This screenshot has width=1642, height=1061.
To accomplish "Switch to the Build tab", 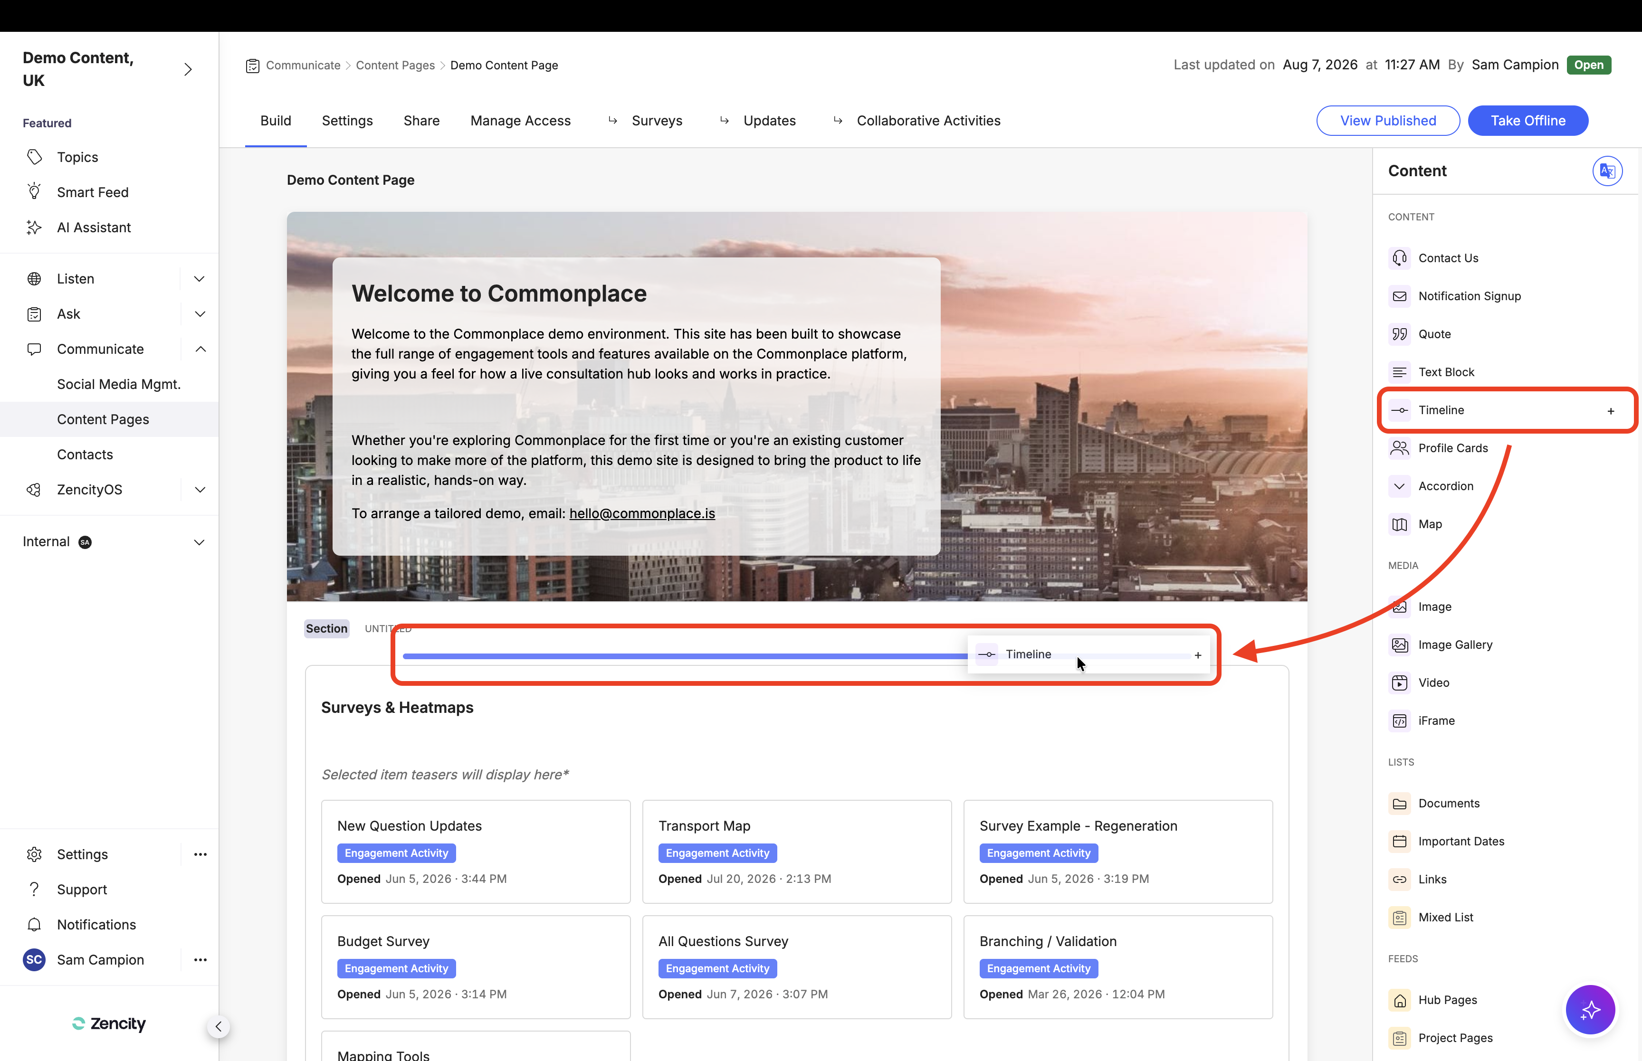I will click(276, 121).
